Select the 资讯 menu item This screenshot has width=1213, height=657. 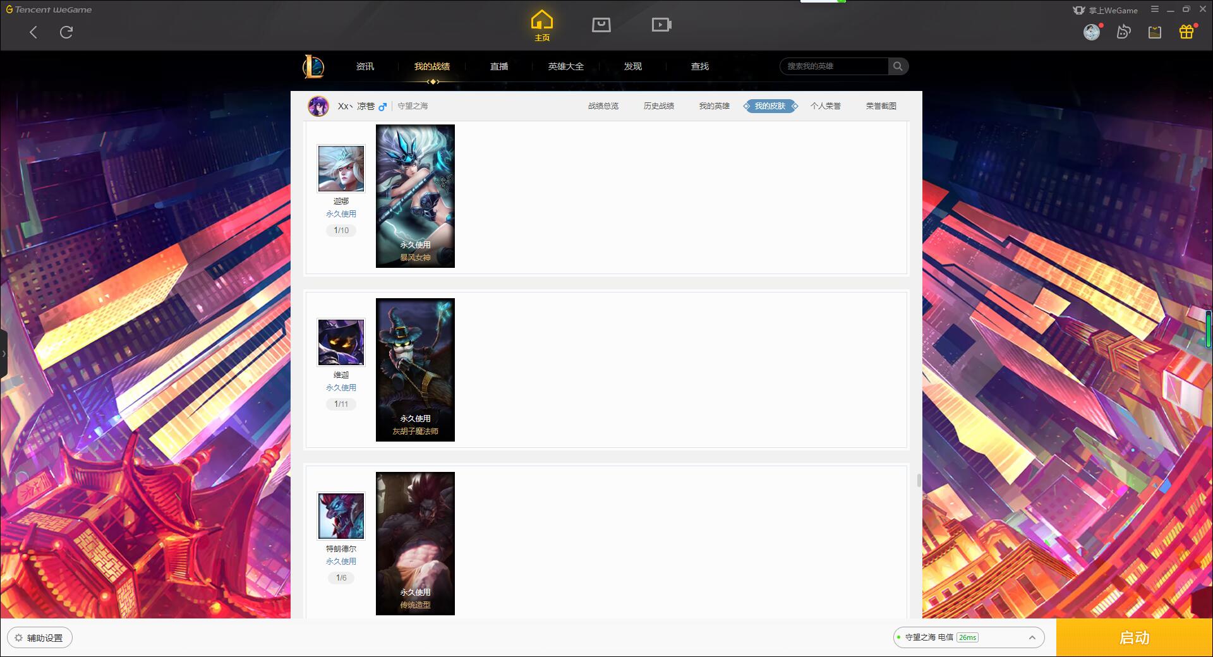point(365,66)
